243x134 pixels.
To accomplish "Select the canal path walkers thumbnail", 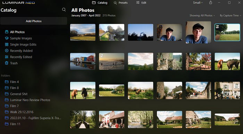I will [x=111, y=32].
